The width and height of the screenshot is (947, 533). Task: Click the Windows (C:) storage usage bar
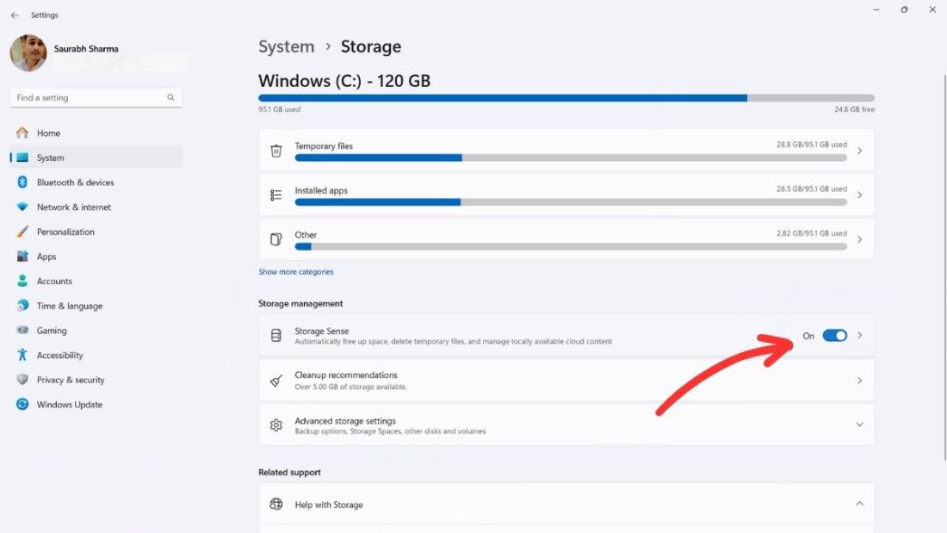566,98
